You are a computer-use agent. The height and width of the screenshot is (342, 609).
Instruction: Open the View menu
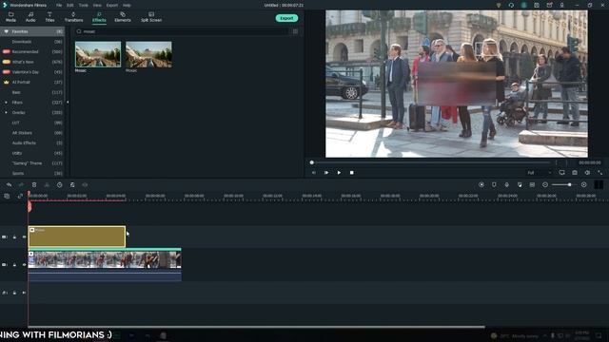(x=97, y=6)
